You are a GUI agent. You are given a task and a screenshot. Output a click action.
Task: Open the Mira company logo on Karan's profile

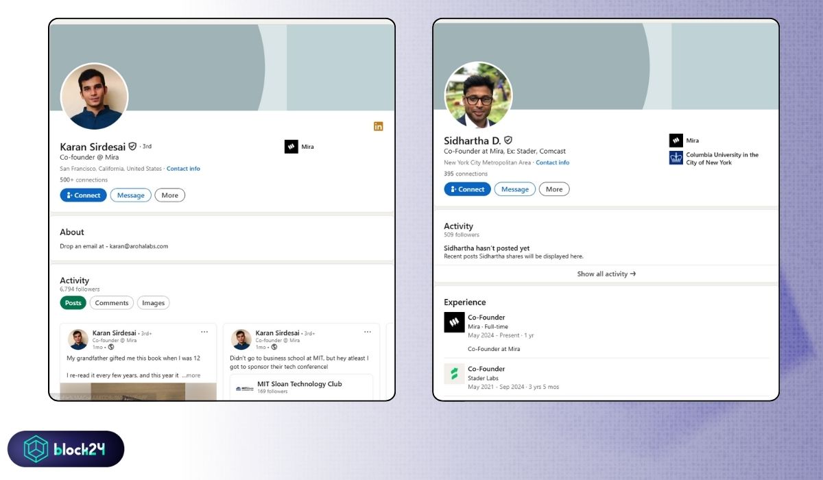[291, 146]
